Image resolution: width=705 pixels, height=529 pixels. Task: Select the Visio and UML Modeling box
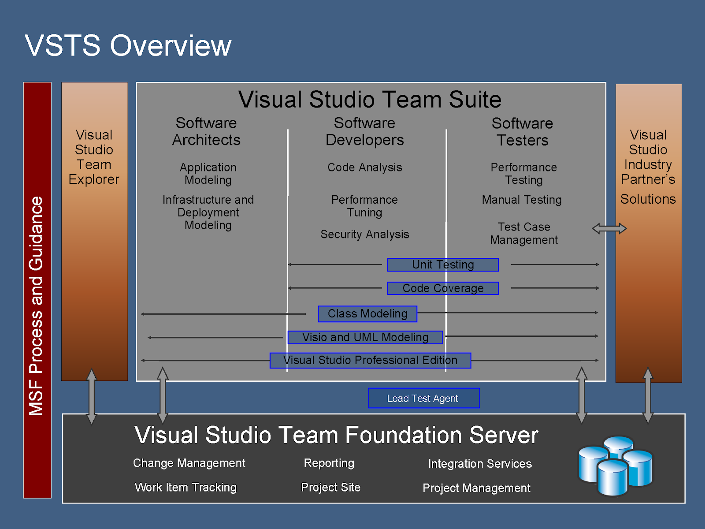tap(365, 337)
